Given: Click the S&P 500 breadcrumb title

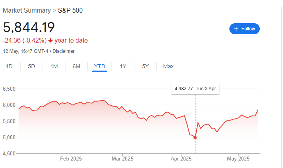Looking at the screenshot, I should pos(71,10).
